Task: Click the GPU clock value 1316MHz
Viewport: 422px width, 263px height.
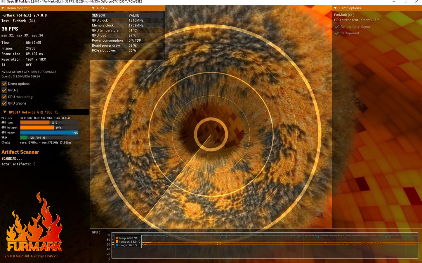Action: [x=136, y=20]
